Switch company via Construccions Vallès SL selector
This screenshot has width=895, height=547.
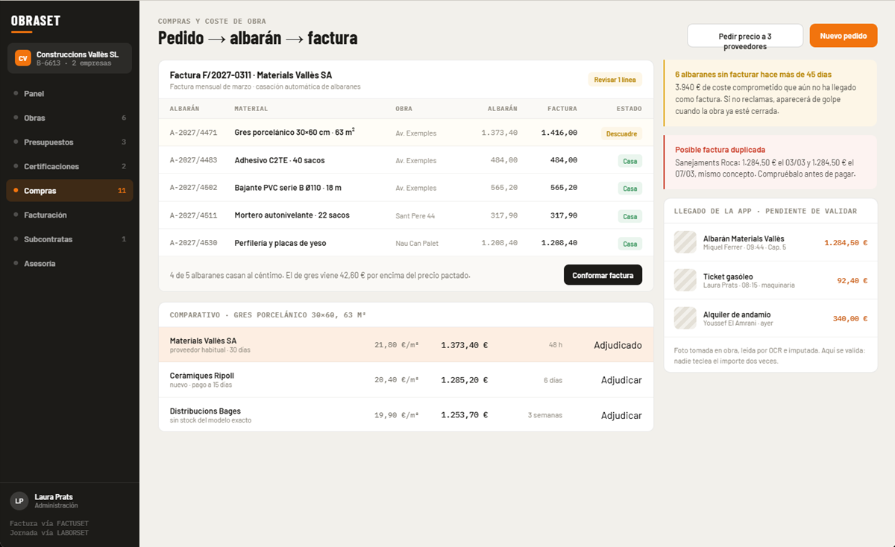69,58
